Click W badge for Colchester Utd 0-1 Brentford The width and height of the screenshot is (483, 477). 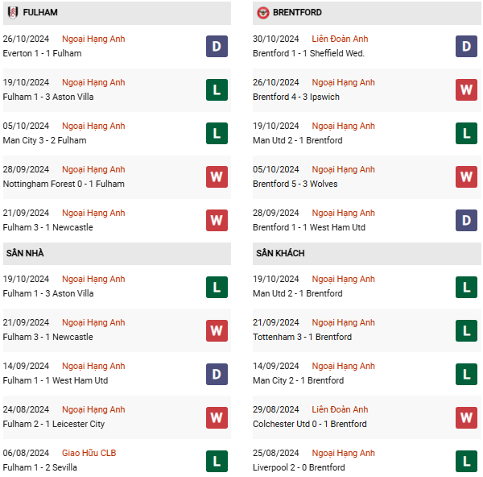467,417
